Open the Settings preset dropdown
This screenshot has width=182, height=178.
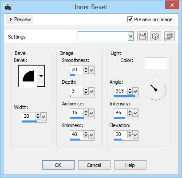131,36
